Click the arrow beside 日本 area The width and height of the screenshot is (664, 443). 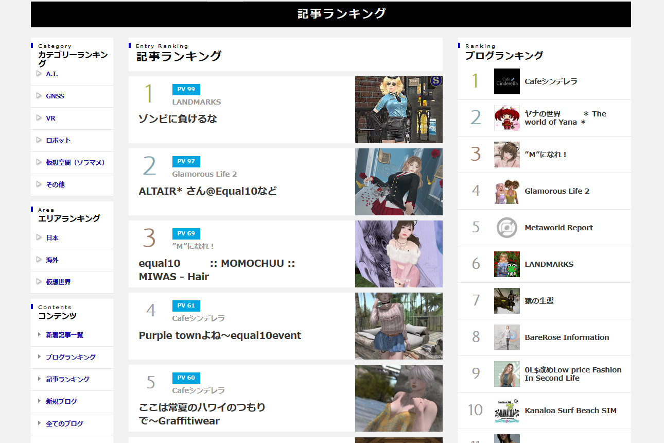tap(39, 237)
